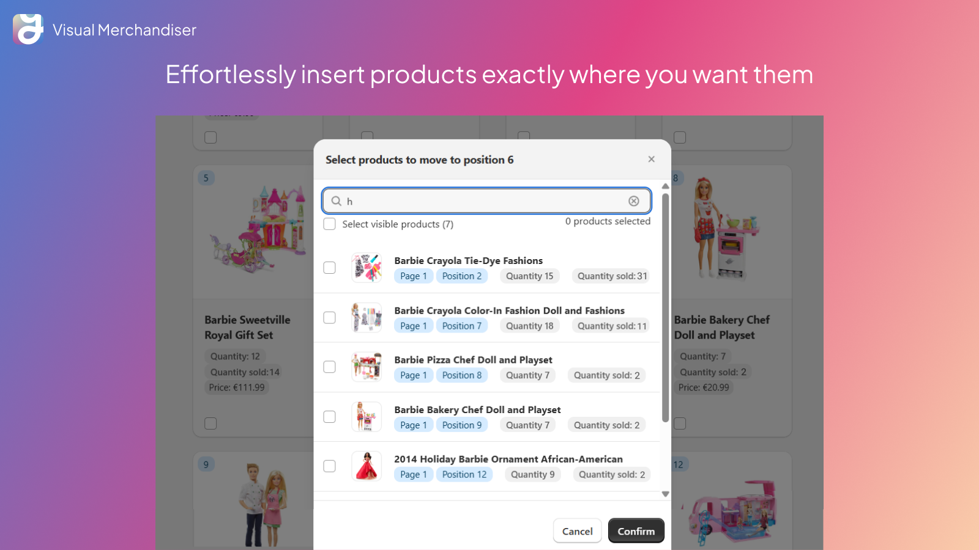Click the Quantity 18 badge
The height and width of the screenshot is (550, 979).
(529, 326)
